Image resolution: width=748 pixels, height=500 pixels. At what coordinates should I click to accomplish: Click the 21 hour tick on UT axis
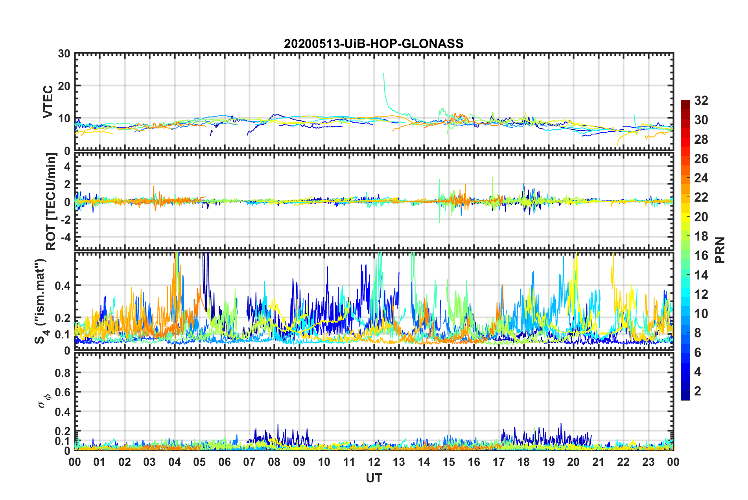[x=599, y=462]
